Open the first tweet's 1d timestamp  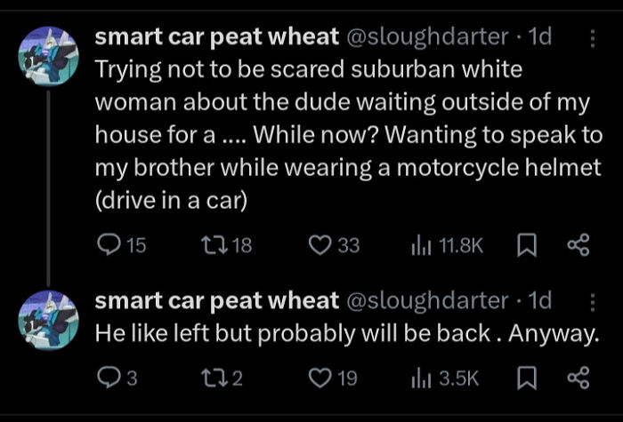[539, 37]
